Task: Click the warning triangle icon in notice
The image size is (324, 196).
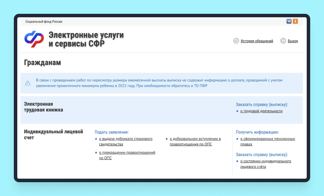Action: click(28, 83)
